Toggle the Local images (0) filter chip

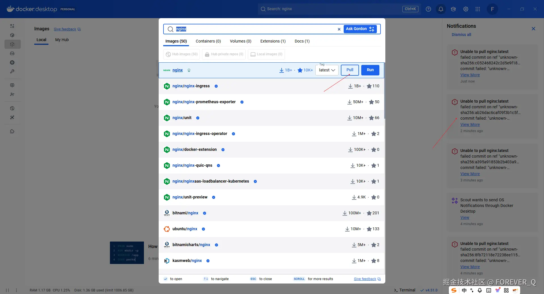coord(266,54)
